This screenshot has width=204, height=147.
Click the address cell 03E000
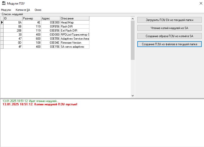pos(51,22)
